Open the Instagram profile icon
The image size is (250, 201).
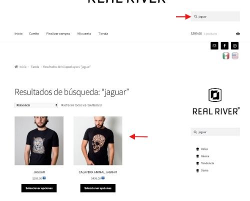pyautogui.click(x=234, y=45)
